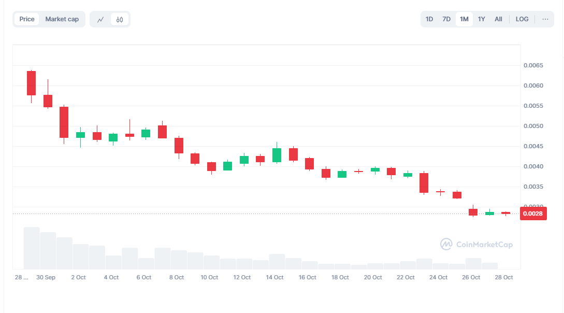Select the 28 Oct date label
564x313 pixels.
(503, 277)
